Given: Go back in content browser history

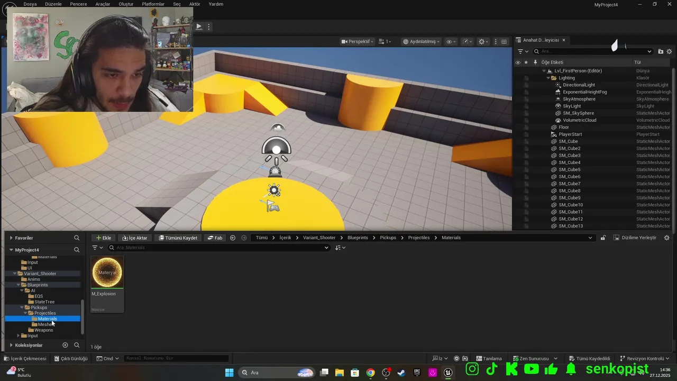Looking at the screenshot, I should 233,238.
